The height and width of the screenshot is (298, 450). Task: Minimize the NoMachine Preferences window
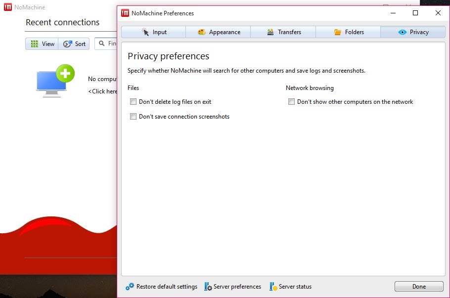[393, 13]
